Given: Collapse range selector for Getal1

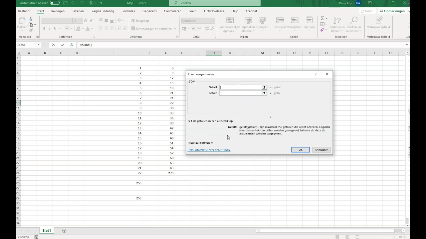Looking at the screenshot, I should click(264, 87).
